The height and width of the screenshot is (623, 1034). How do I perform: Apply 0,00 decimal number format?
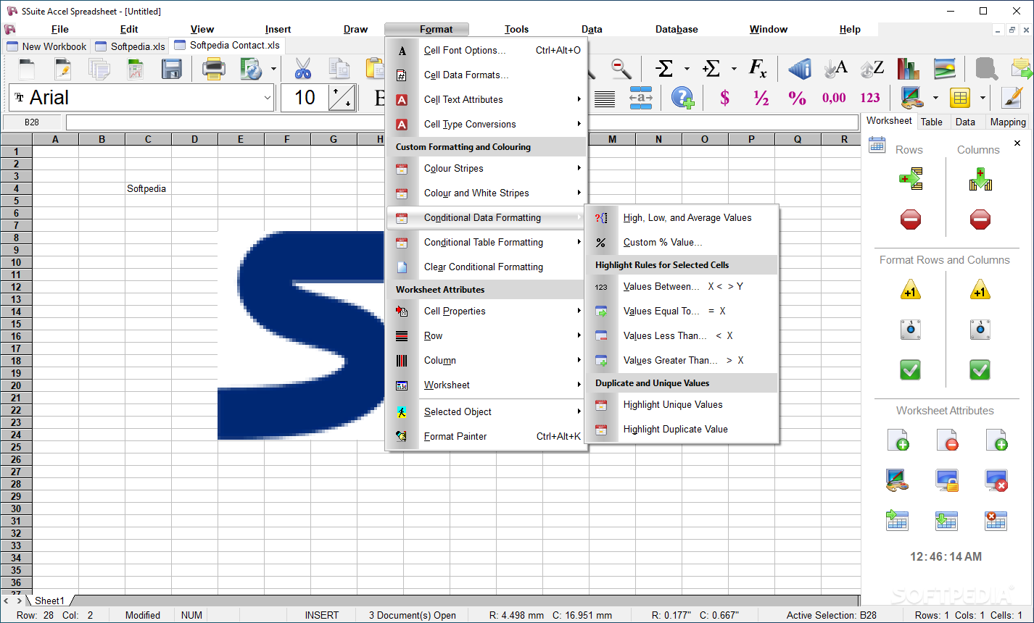834,98
